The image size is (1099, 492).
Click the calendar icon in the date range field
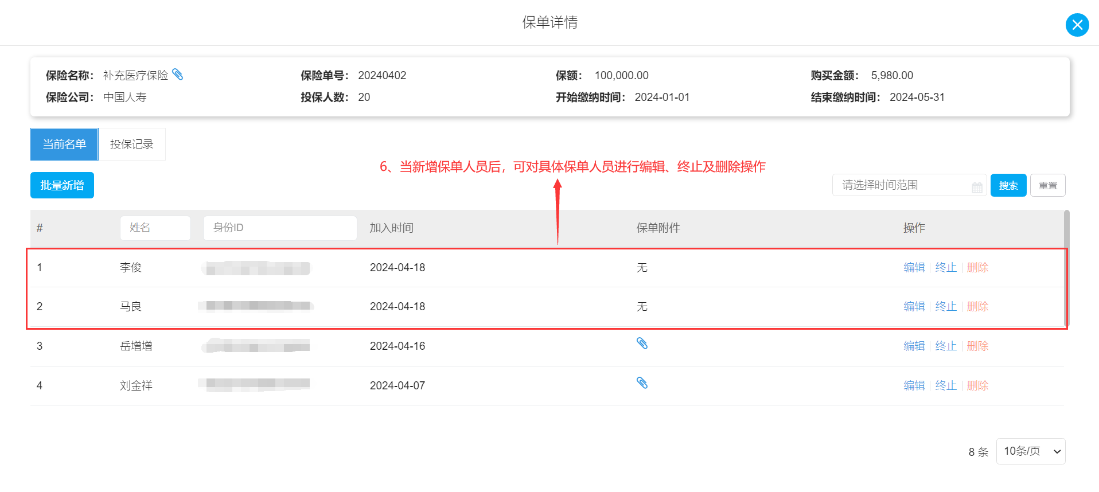[x=977, y=188]
